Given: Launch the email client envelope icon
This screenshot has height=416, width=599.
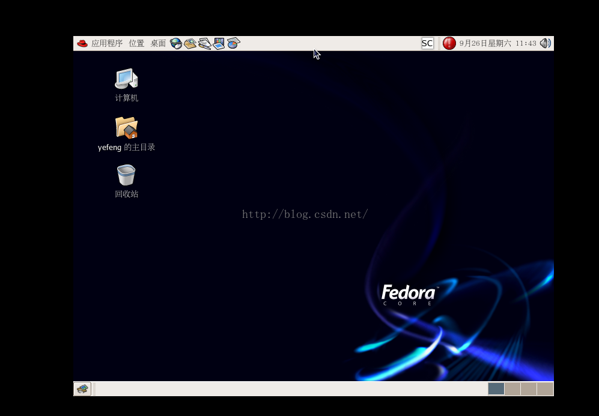Looking at the screenshot, I should pyautogui.click(x=190, y=43).
